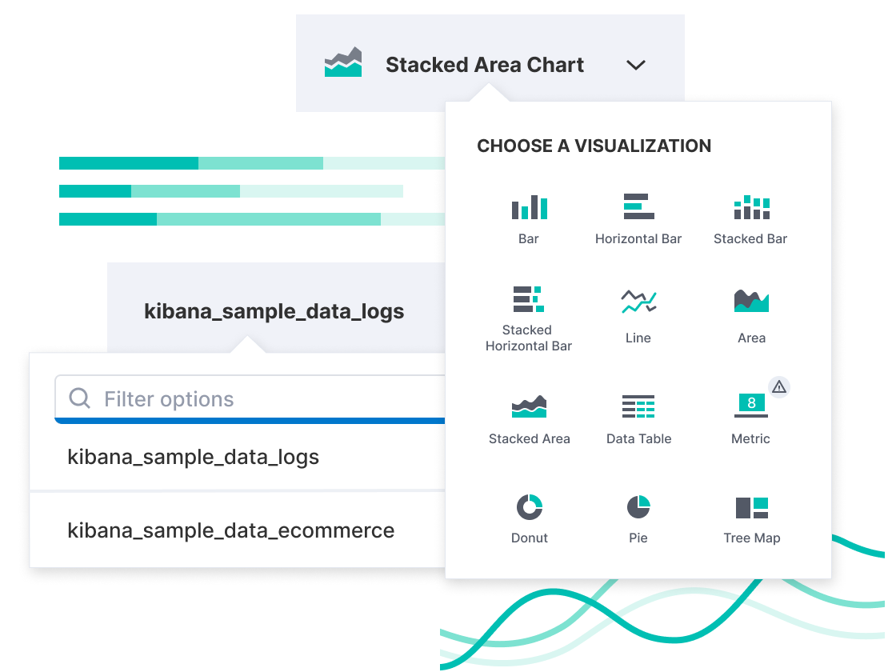Select the Bar visualization icon
The width and height of the screenshot is (888, 672).
(530, 207)
